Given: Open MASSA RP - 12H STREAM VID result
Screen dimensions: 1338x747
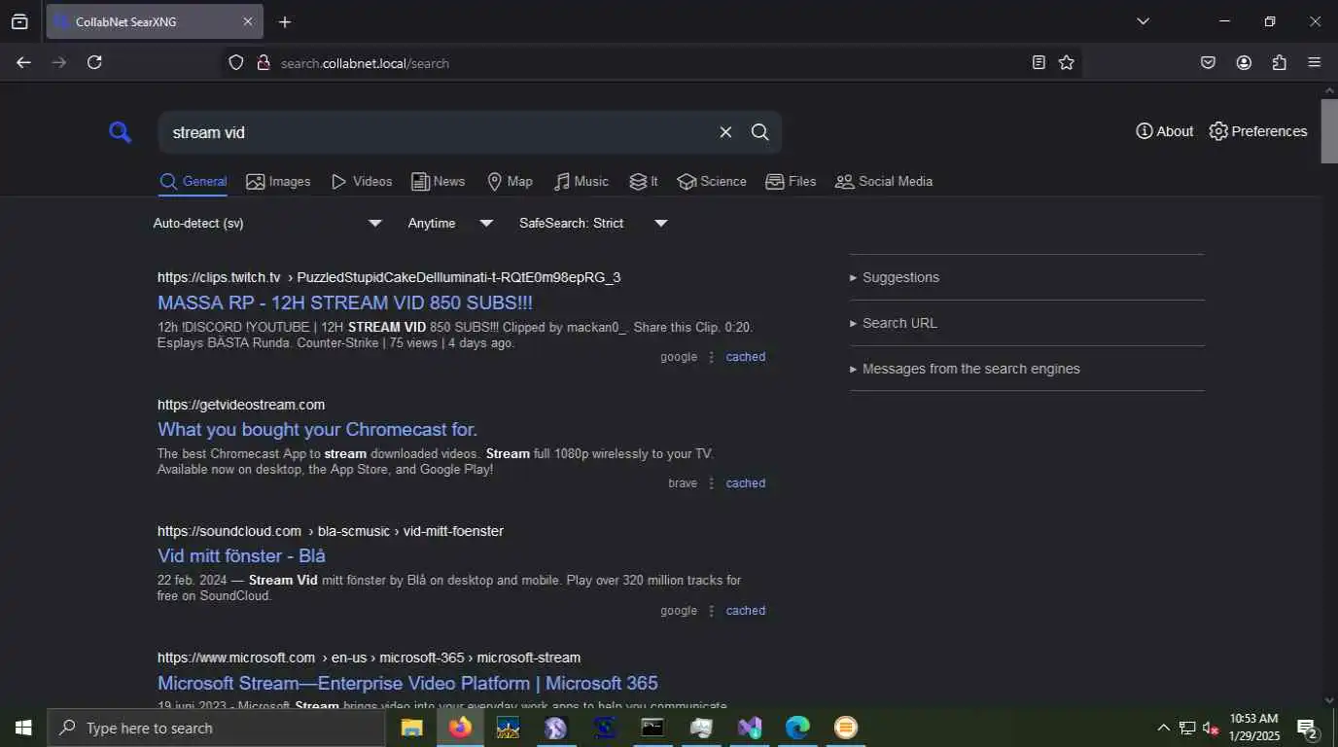Looking at the screenshot, I should (x=345, y=302).
